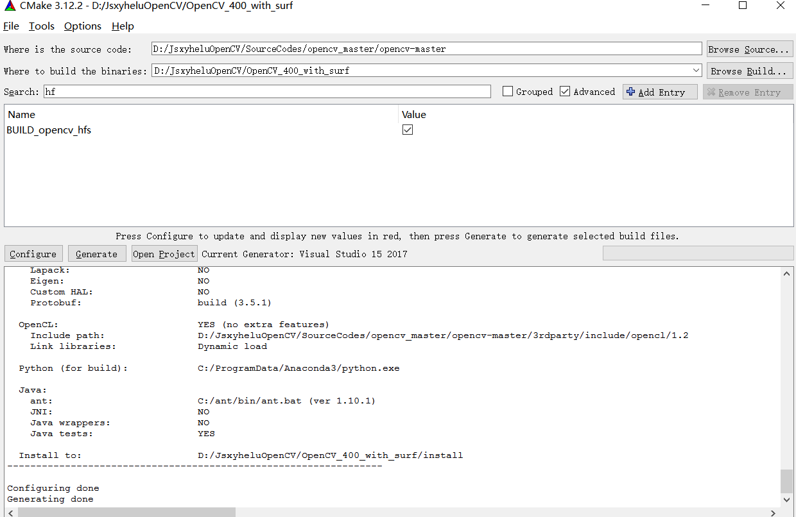Minimize the CMake window

(x=705, y=6)
